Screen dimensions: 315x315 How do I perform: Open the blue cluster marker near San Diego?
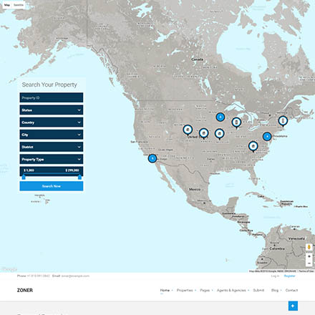[152, 158]
